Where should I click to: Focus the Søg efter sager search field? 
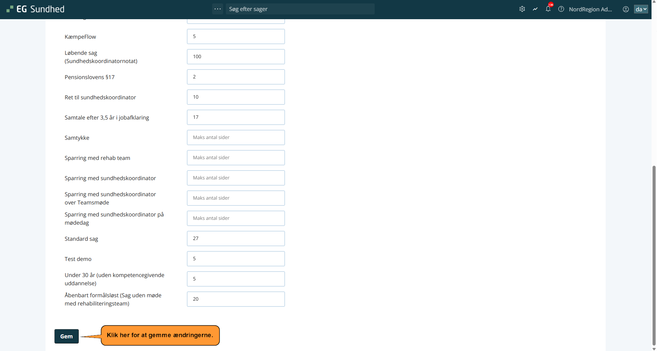(300, 9)
